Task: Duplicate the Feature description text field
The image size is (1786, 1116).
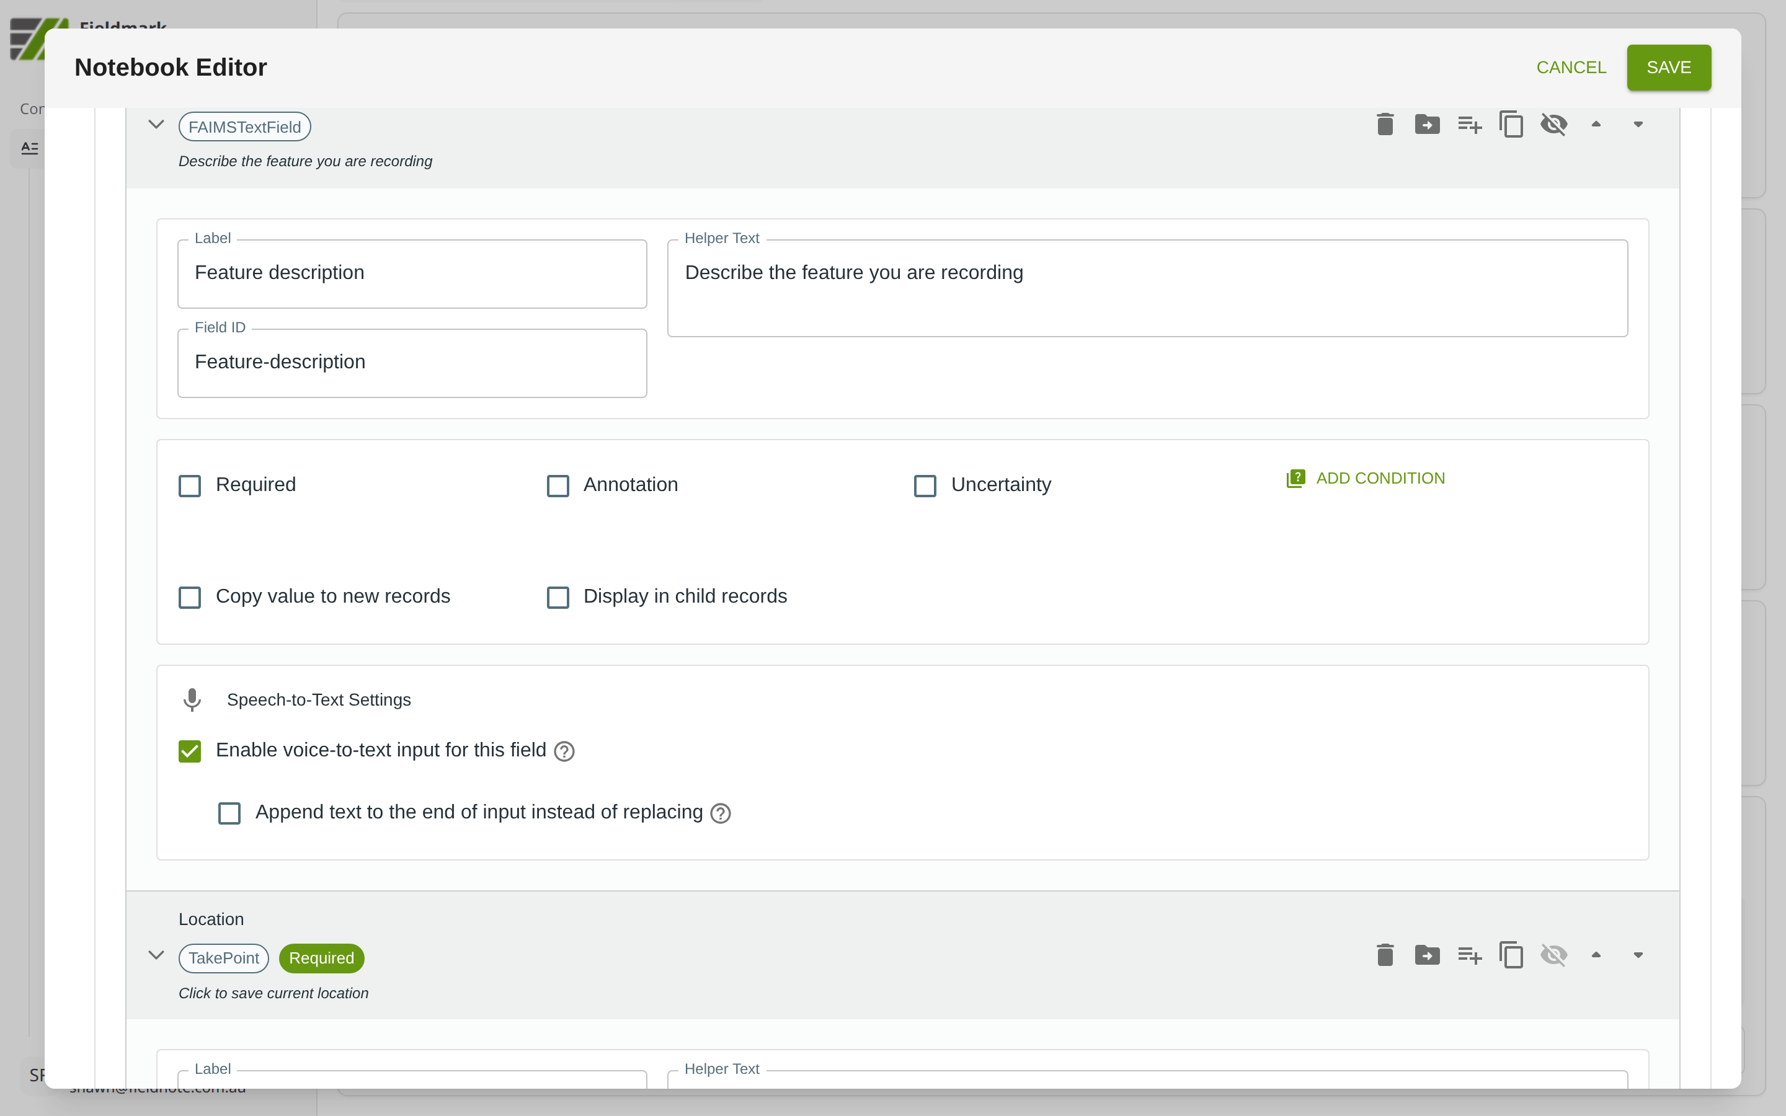Action: coord(1511,125)
